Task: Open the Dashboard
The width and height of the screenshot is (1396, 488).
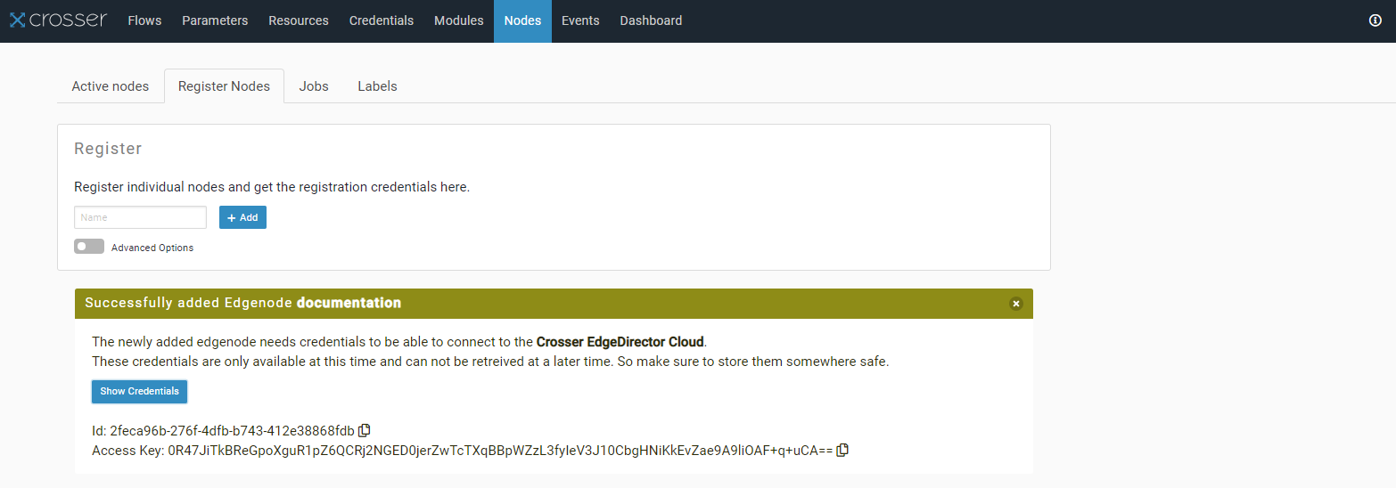Action: click(651, 20)
